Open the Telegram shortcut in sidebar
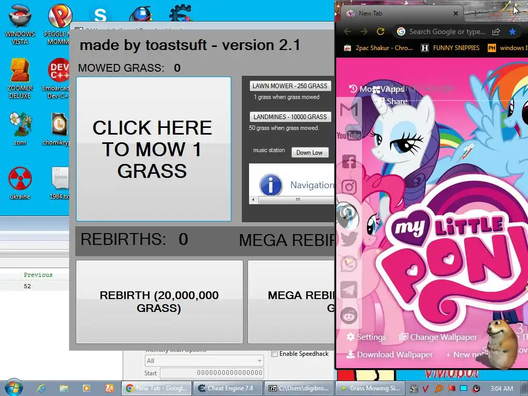The image size is (528, 396). click(349, 290)
